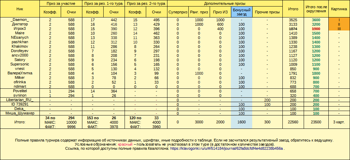Select the nickname cell Диктатор
This screenshot has height=160, width=350.
20,24
